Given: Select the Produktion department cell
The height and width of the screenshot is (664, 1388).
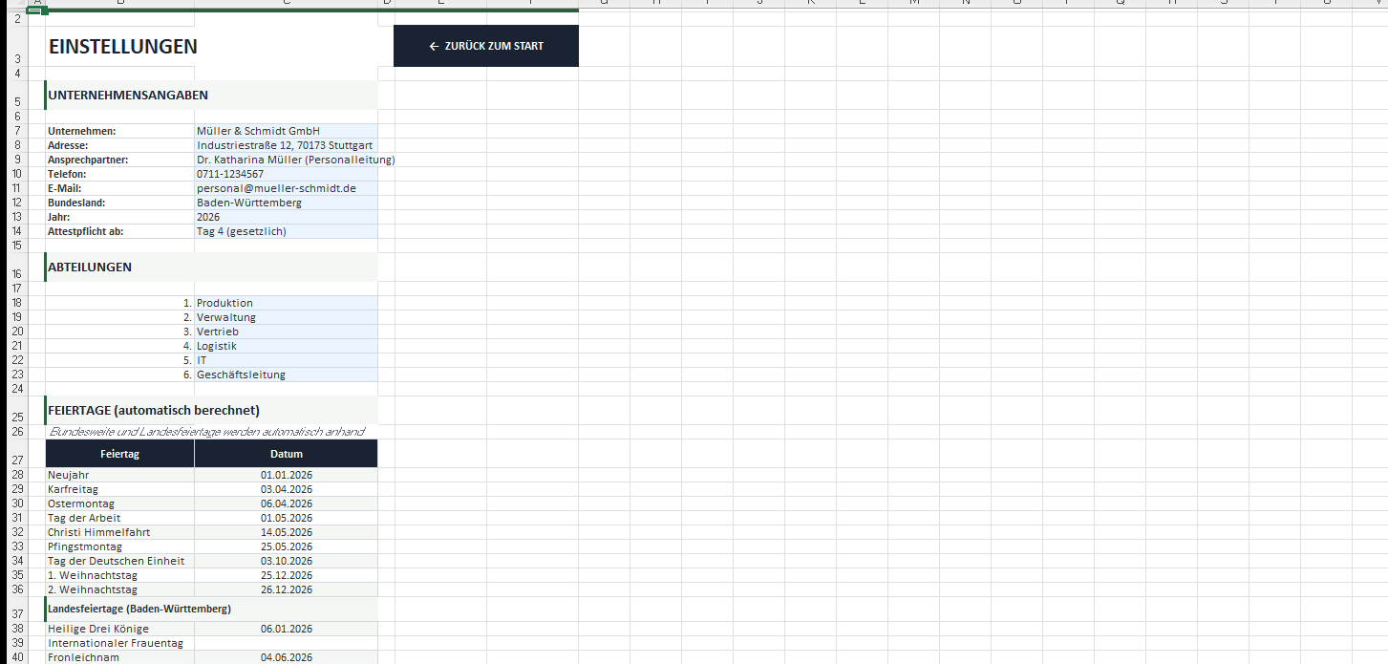Looking at the screenshot, I should point(286,303).
